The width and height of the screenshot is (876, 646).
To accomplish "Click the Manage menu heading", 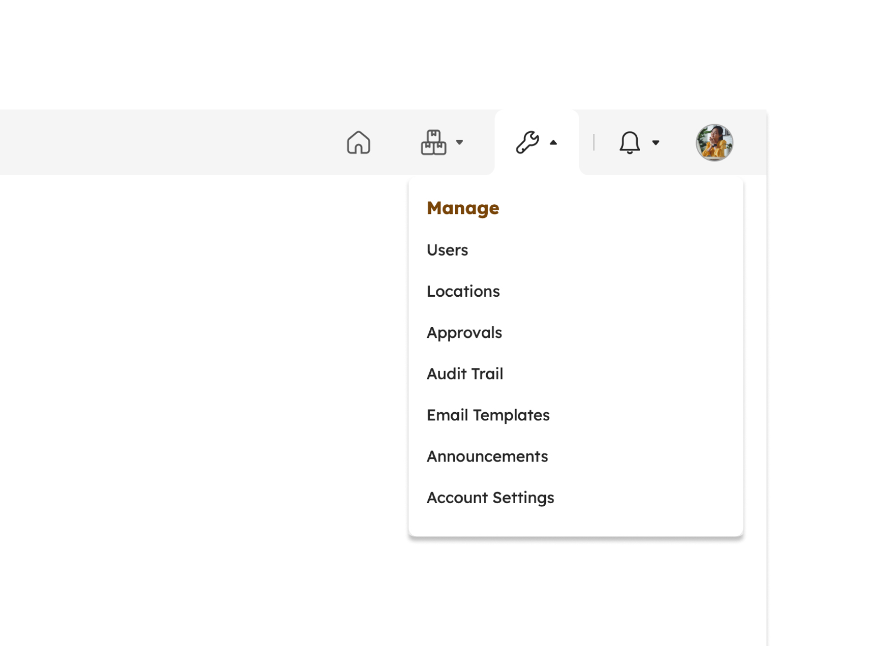I will [463, 208].
